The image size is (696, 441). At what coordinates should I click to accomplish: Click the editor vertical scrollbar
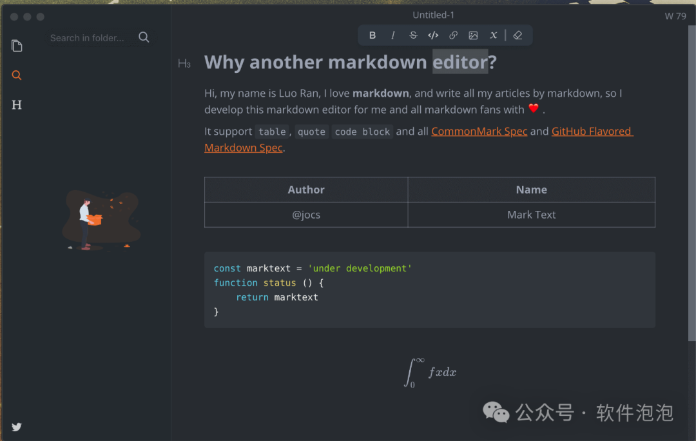pos(692,183)
